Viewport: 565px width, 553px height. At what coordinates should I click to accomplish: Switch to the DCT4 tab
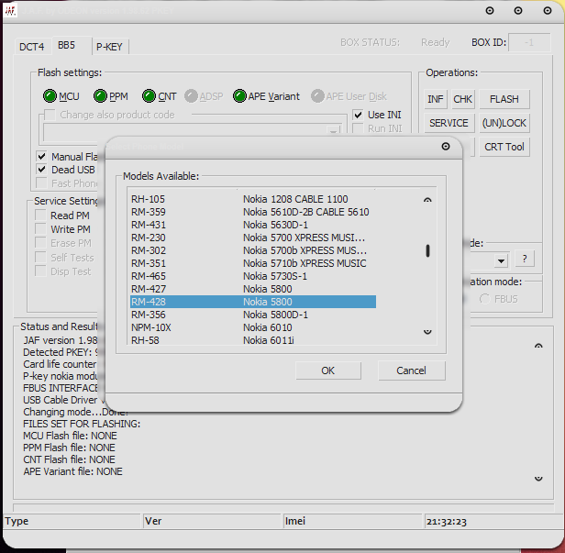click(x=32, y=47)
